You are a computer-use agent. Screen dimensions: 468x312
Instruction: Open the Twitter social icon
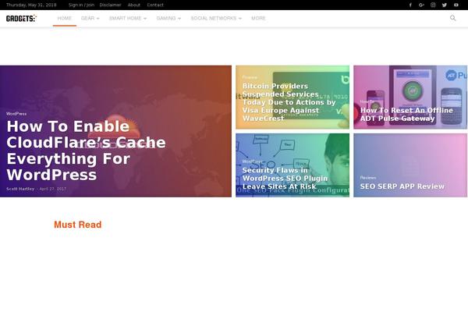445,5
